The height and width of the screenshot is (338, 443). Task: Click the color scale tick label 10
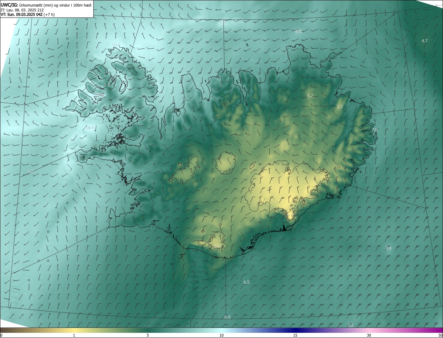pos(221,335)
